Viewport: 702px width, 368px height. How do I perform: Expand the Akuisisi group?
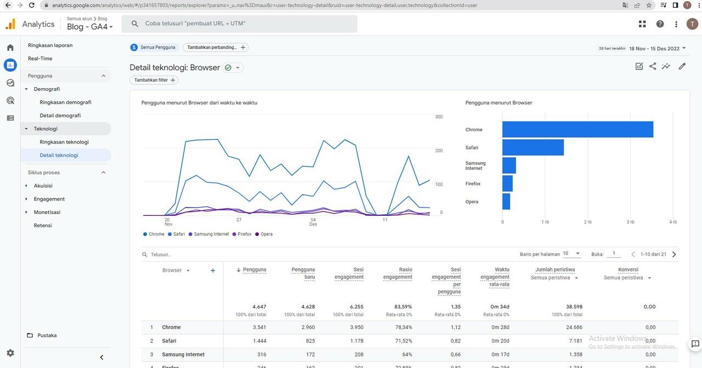[26, 186]
